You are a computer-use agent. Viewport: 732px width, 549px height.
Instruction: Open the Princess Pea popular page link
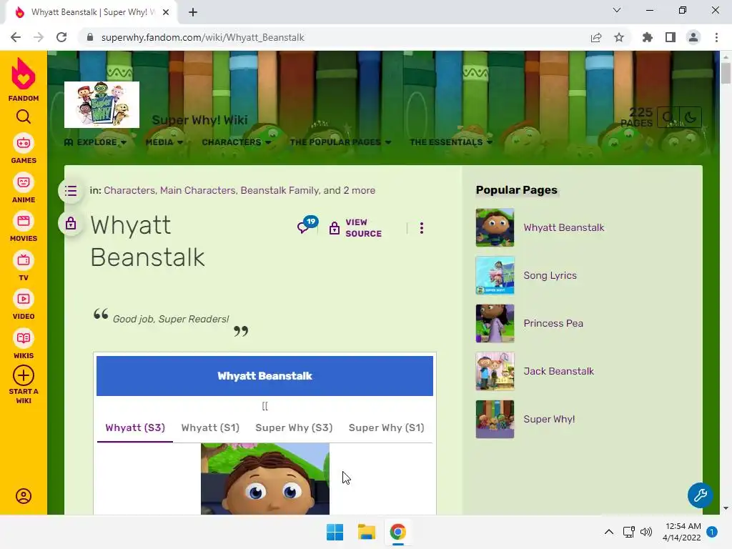(553, 323)
